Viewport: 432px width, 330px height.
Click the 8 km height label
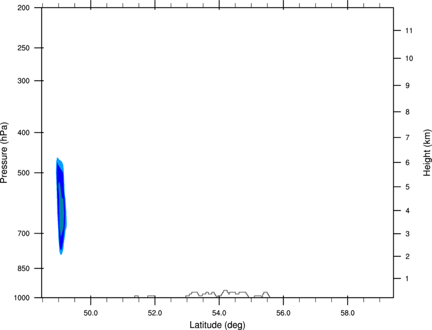(x=408, y=112)
